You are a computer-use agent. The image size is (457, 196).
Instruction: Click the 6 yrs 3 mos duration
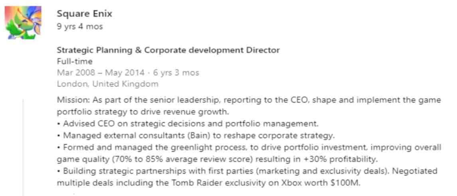[x=175, y=73]
